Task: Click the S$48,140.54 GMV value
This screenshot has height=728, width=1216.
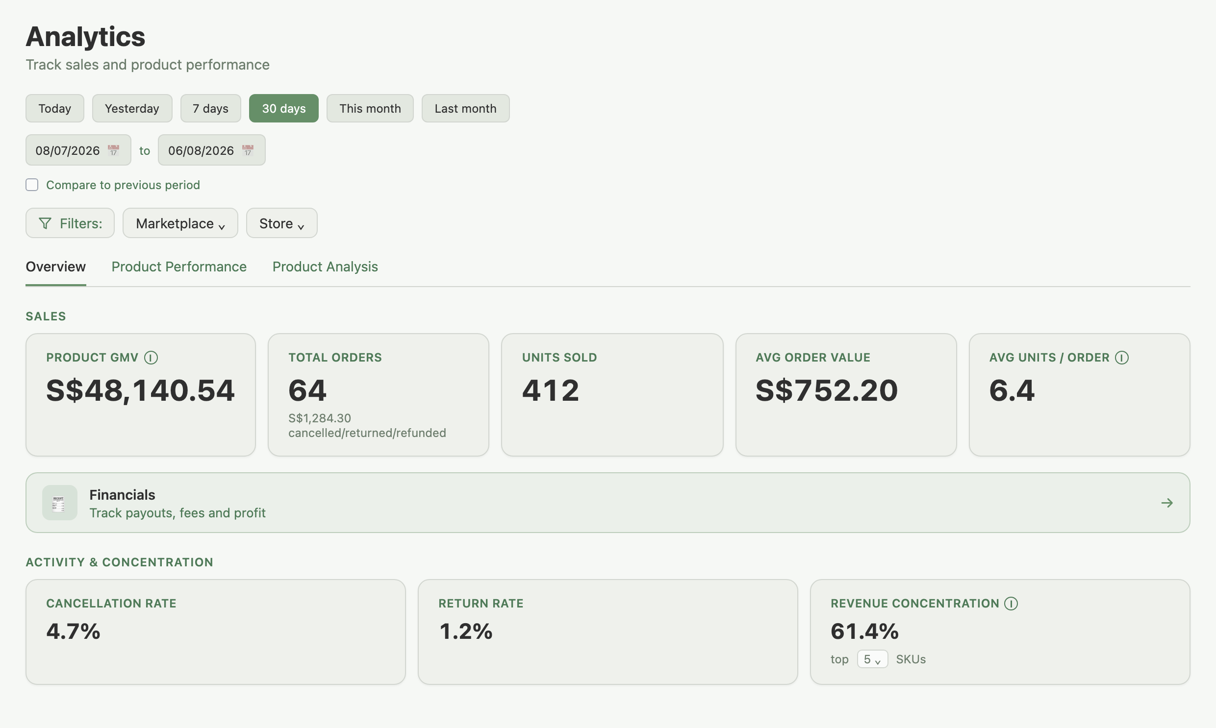Action: pyautogui.click(x=140, y=390)
